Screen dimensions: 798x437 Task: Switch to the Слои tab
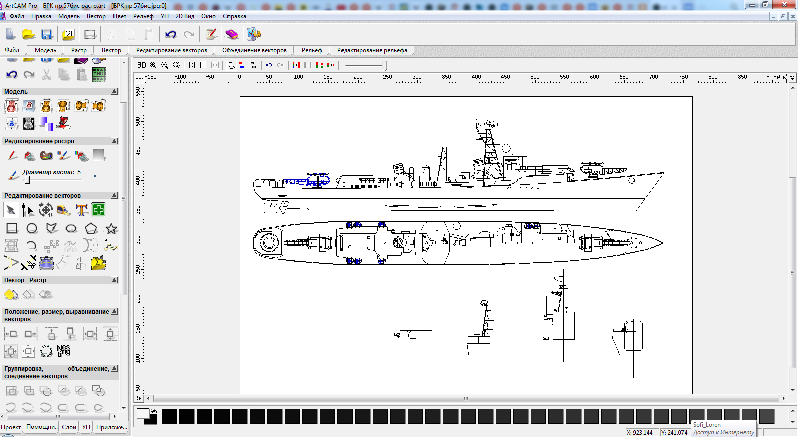click(x=69, y=427)
